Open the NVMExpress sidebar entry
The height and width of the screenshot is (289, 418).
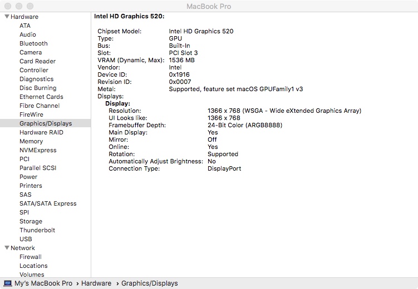[38, 150]
